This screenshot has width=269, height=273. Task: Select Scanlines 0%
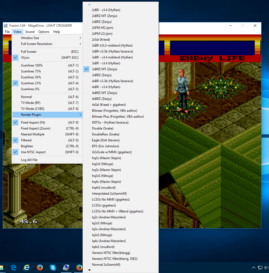point(47,89)
